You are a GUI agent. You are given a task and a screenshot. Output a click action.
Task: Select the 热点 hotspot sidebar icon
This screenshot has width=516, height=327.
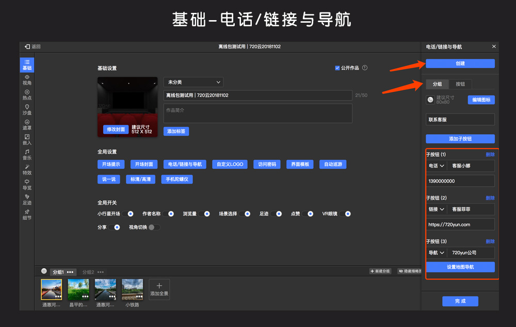27,94
